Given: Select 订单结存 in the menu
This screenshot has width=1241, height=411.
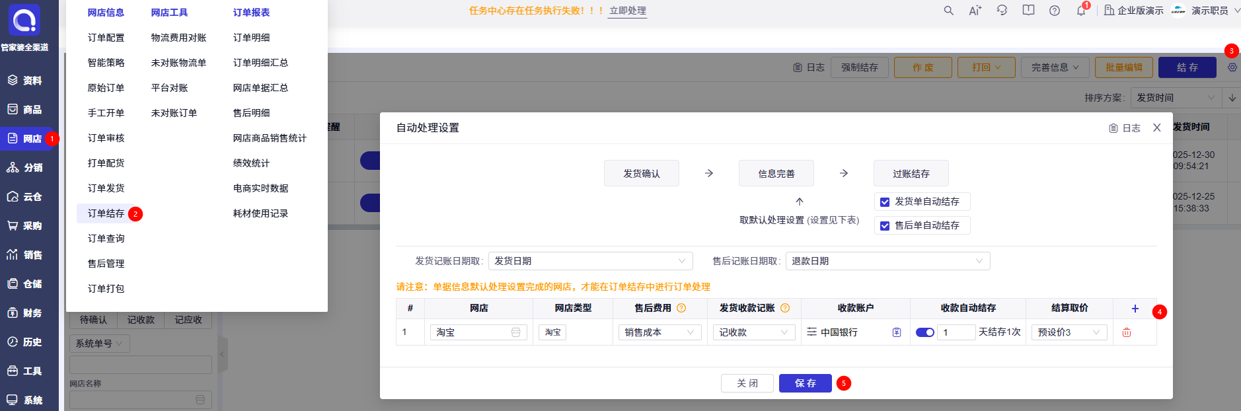Looking at the screenshot, I should coord(106,213).
